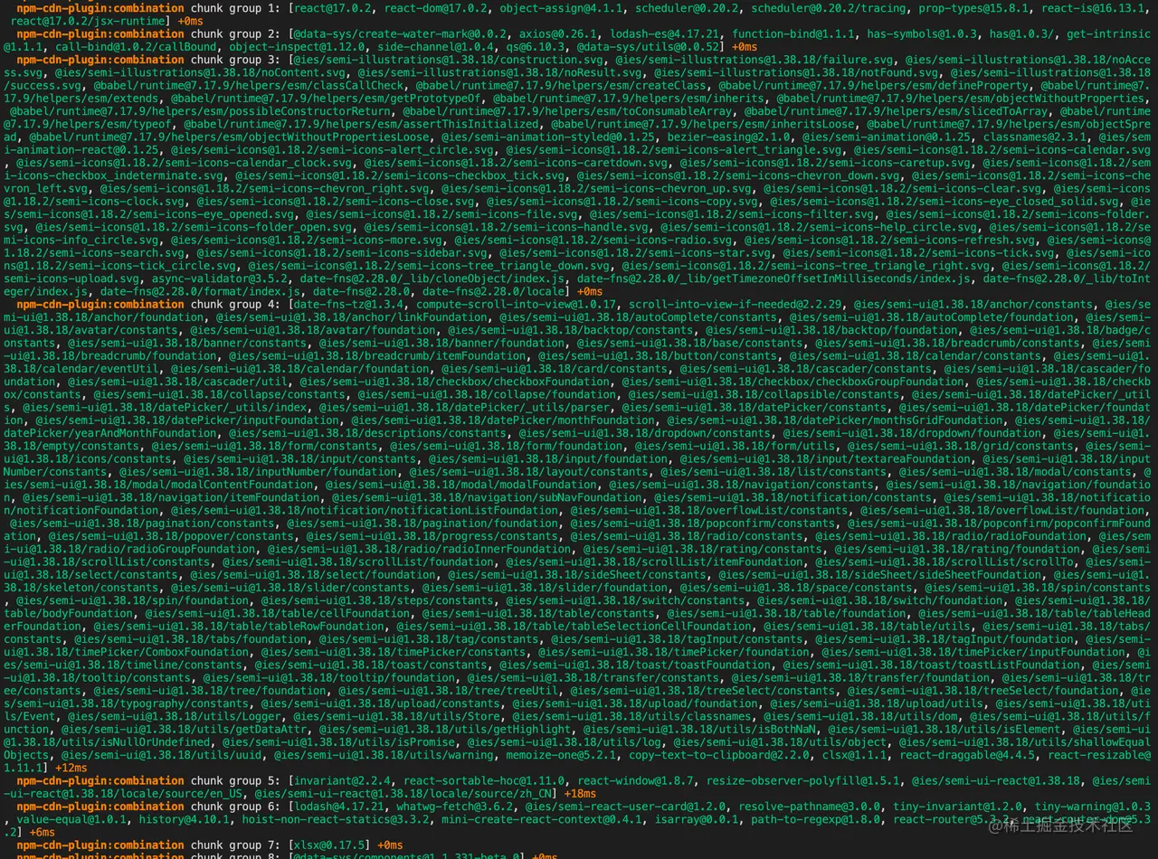Click the 'qs@6.10.3' entry
This screenshot has height=859, width=1158.
click(534, 46)
